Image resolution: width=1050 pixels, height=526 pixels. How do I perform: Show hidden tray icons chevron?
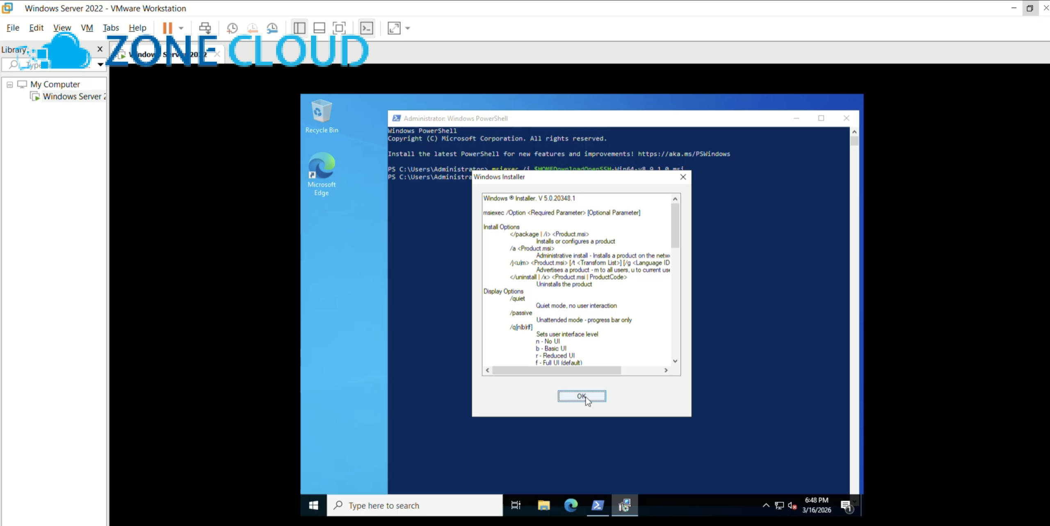click(x=766, y=506)
